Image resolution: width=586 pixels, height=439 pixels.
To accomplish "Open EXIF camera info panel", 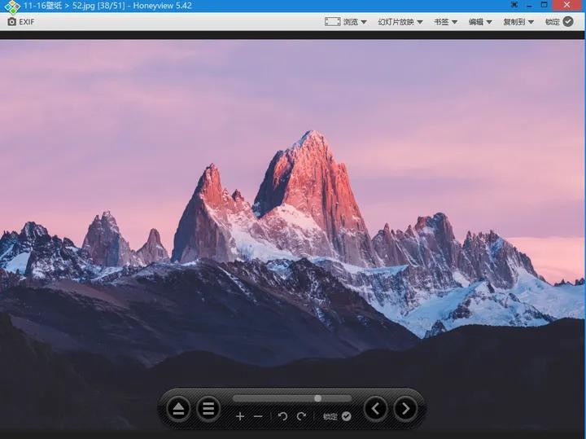I will tap(21, 22).
